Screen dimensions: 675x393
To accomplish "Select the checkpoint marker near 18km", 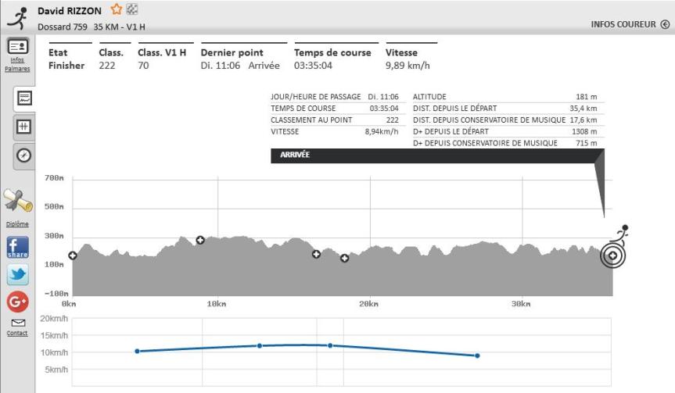I will 344,259.
